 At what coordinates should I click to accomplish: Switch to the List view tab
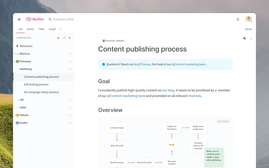pyautogui.click(x=20, y=29)
